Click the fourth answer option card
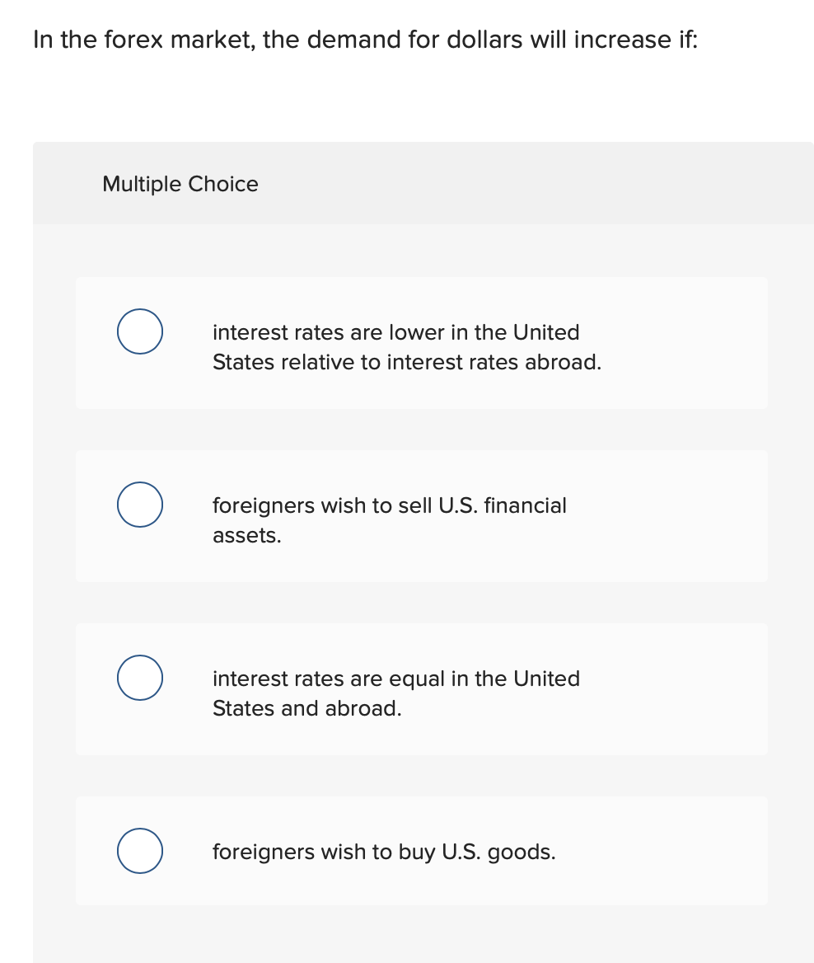Viewport: 814px width, 963px height. pyautogui.click(x=422, y=851)
